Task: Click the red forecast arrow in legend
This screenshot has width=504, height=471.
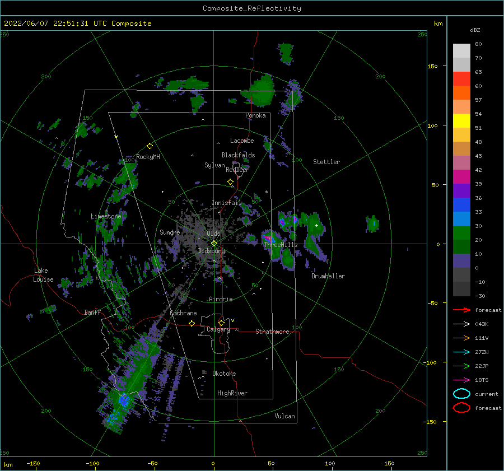Action: 461,310
